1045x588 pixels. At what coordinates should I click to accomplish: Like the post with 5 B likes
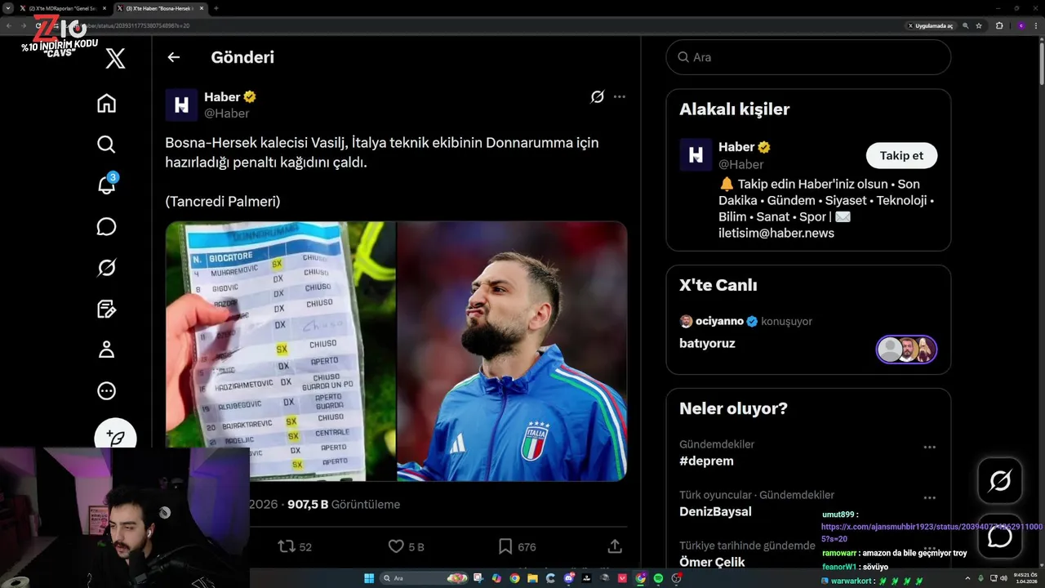tap(406, 546)
